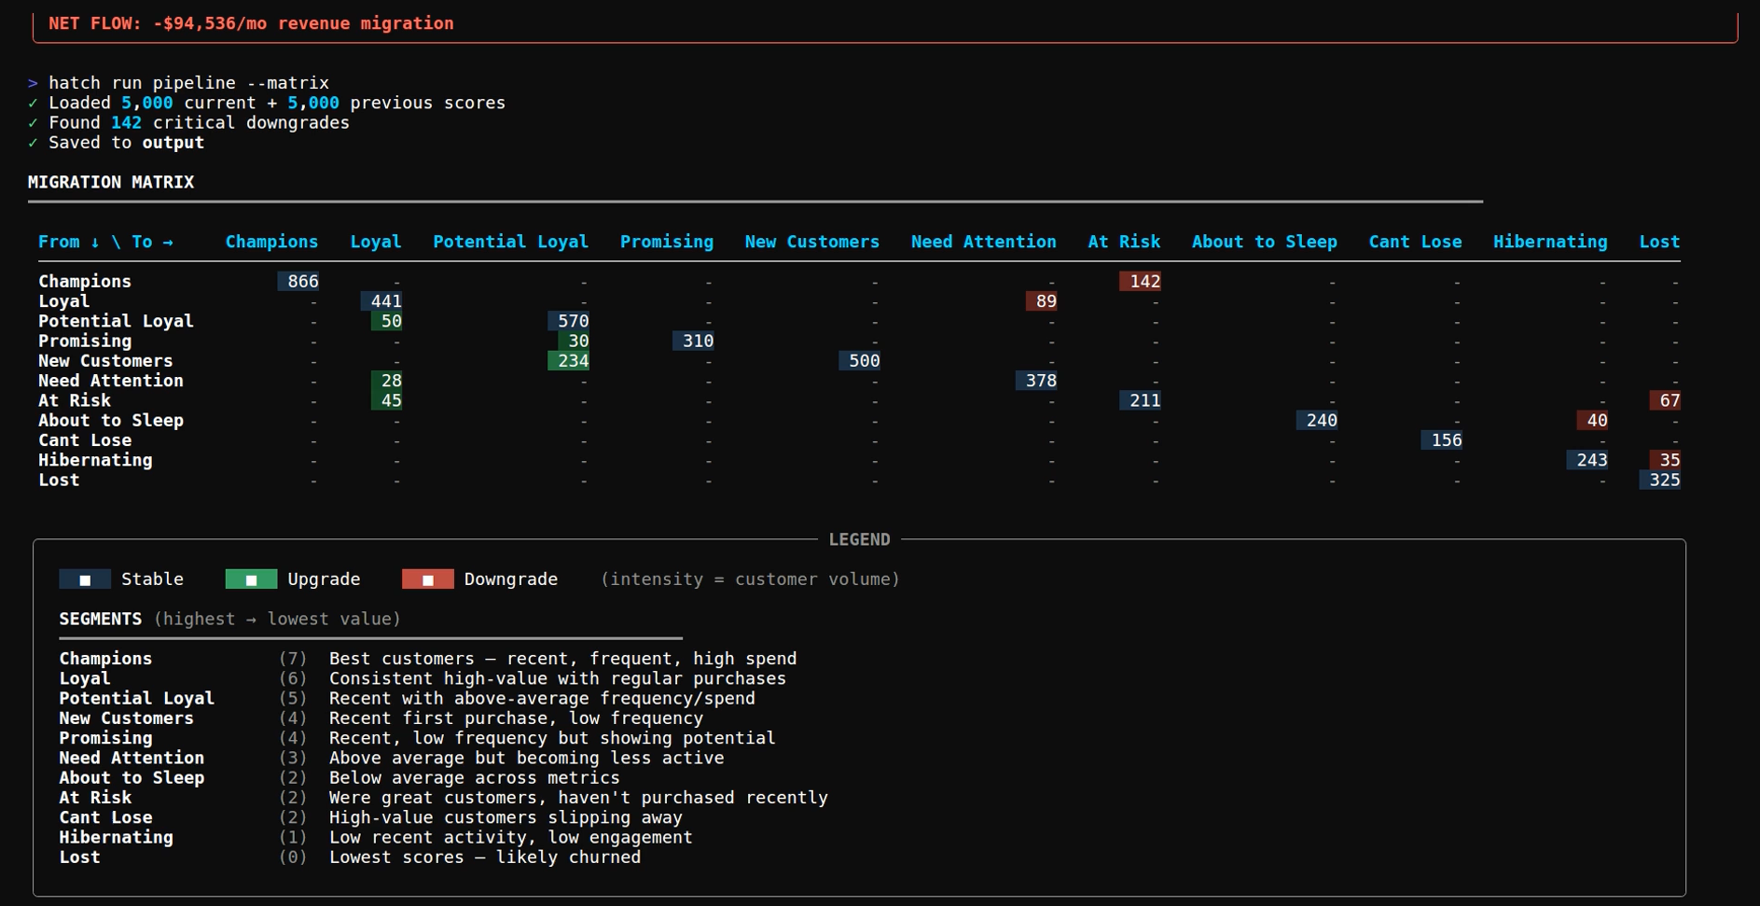Click the 89 Loyal downgrade cell
Viewport: 1760px width, 906px height.
point(1042,301)
